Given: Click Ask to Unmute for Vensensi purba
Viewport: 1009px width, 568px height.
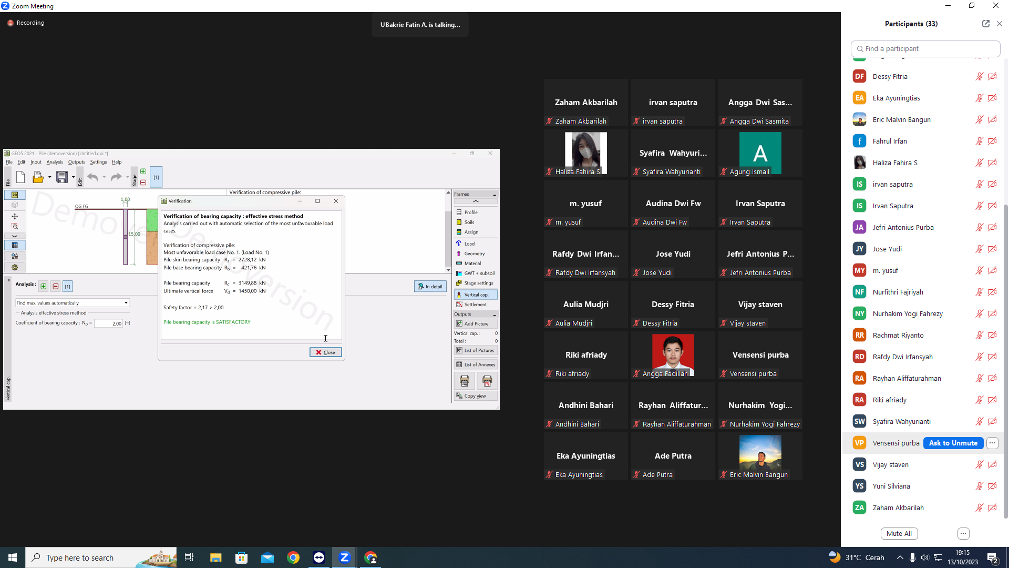Looking at the screenshot, I should (x=953, y=443).
